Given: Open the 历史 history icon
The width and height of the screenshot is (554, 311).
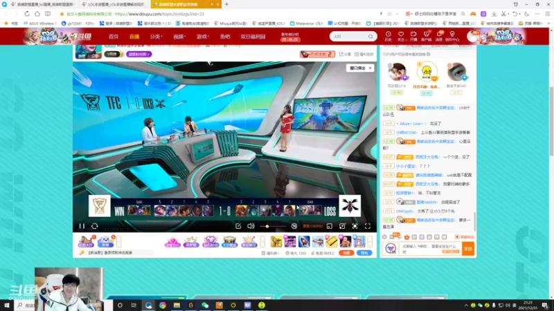Looking at the screenshot, I should [x=388, y=36].
